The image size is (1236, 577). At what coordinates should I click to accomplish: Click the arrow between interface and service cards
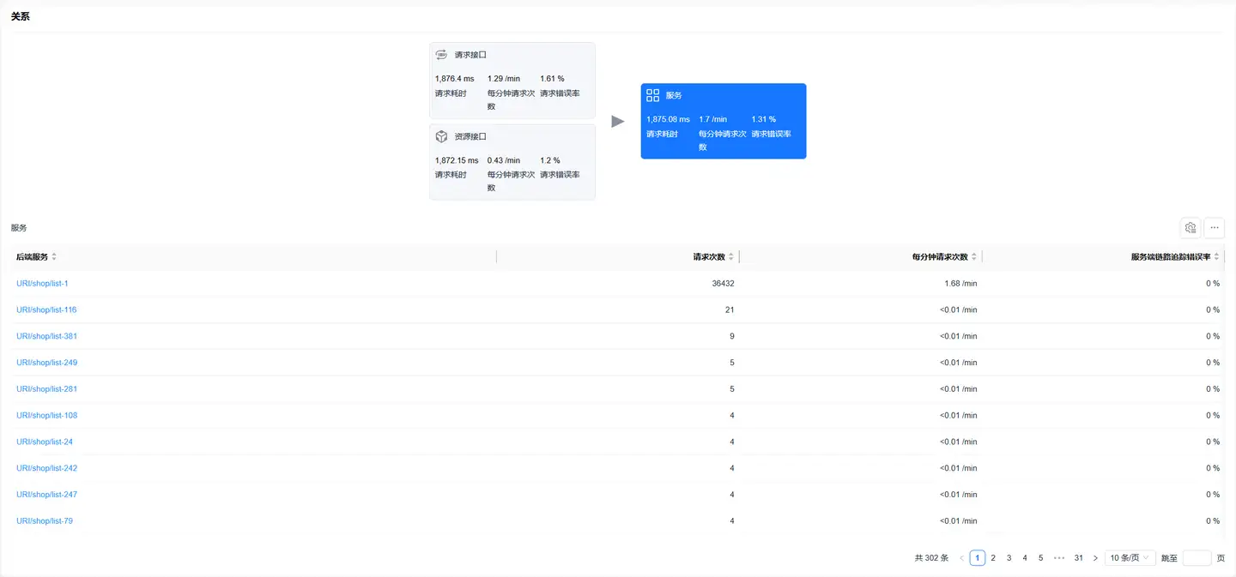coord(617,122)
